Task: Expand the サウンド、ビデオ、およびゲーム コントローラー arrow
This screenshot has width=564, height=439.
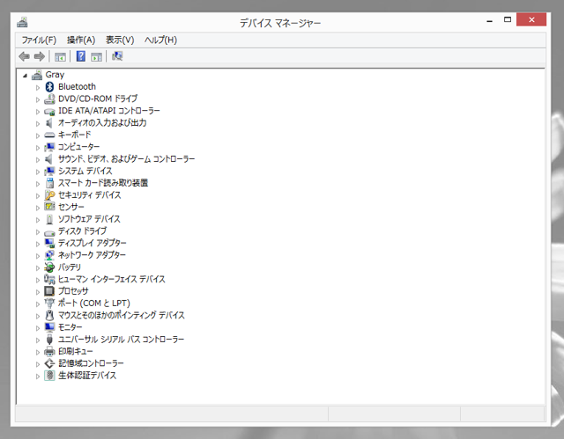Action: pos(38,159)
